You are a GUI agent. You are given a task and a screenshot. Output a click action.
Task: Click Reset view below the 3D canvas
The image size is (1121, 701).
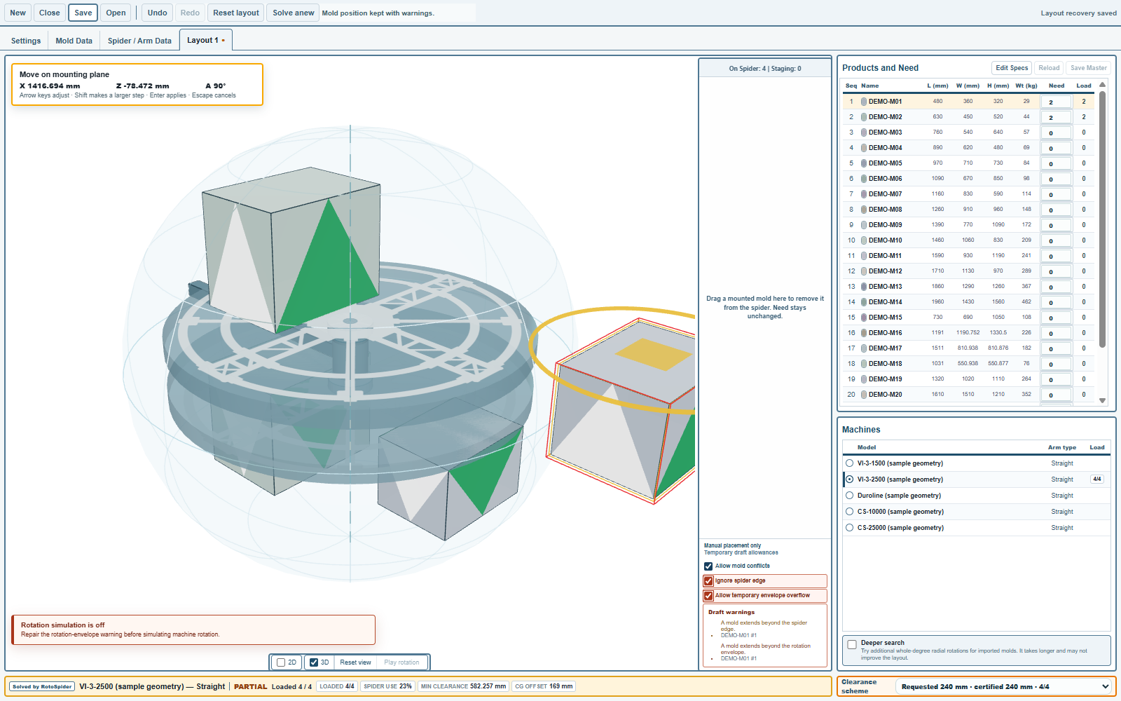click(356, 662)
